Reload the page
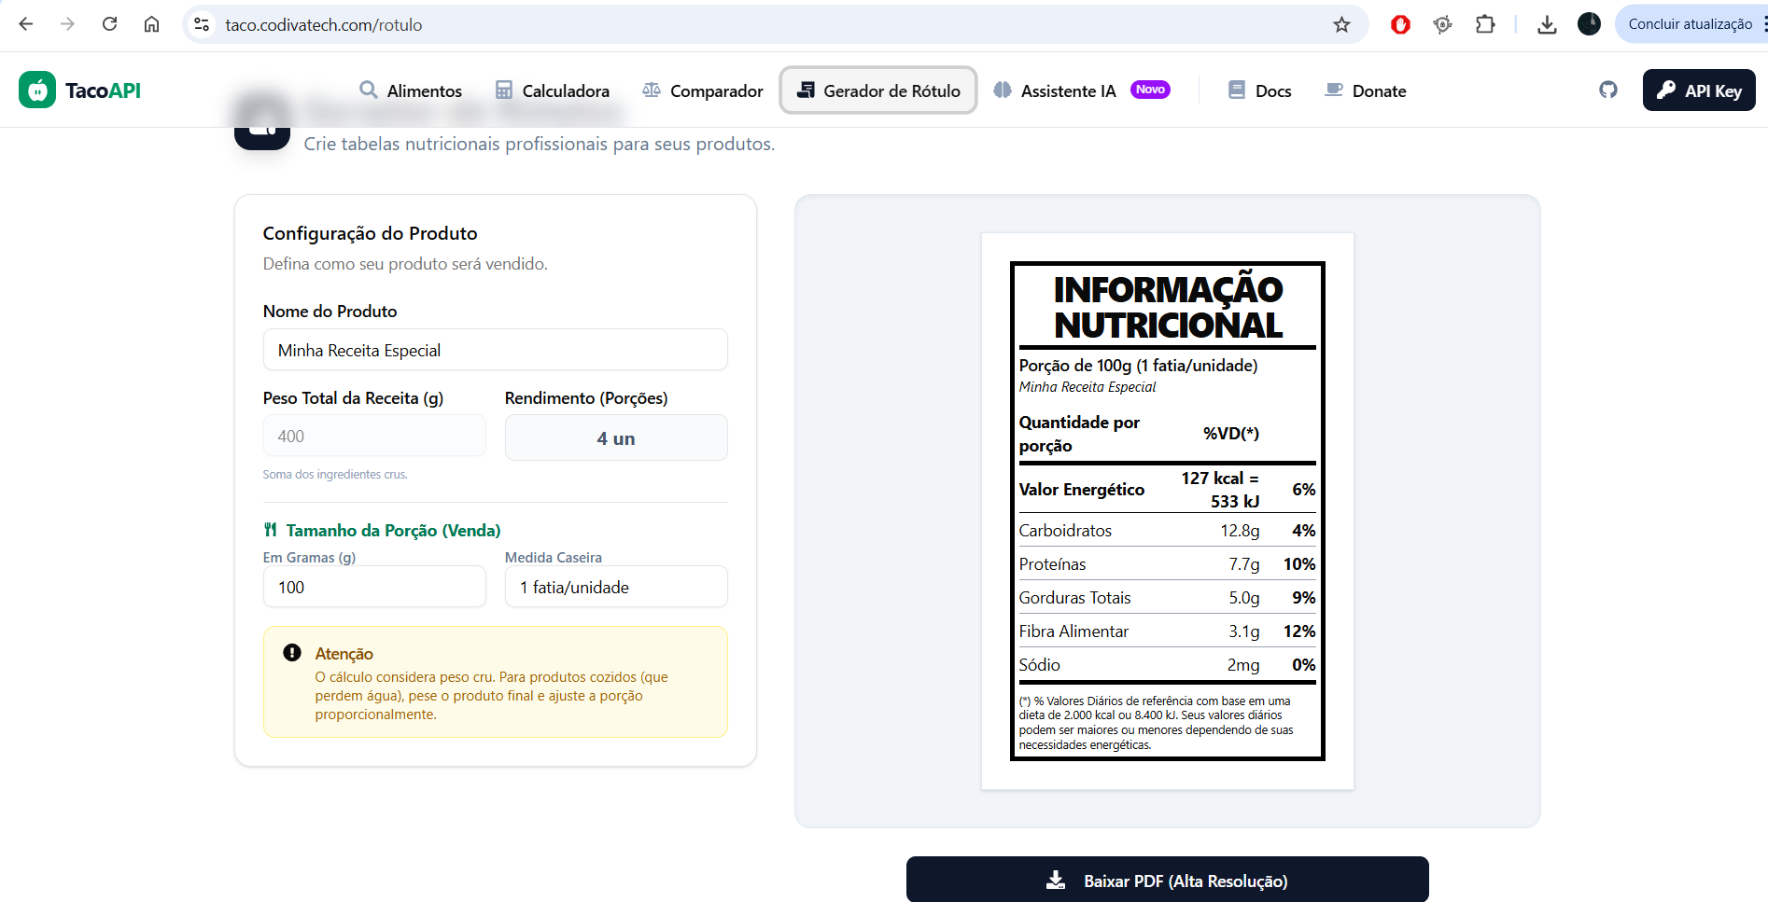The image size is (1768, 902). point(110,25)
